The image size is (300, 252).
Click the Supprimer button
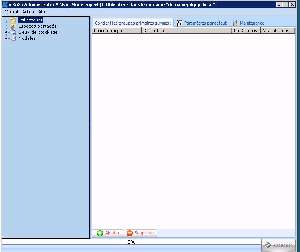(141, 233)
